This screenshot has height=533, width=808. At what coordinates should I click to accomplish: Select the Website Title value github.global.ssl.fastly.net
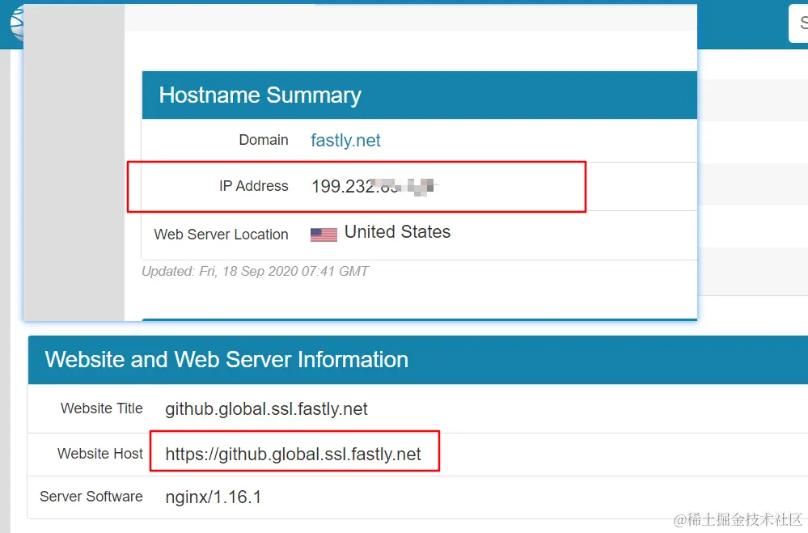tap(266, 408)
